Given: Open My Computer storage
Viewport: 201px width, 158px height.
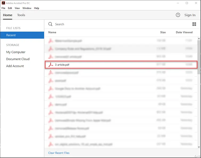Looking at the screenshot, I should coord(16,52).
